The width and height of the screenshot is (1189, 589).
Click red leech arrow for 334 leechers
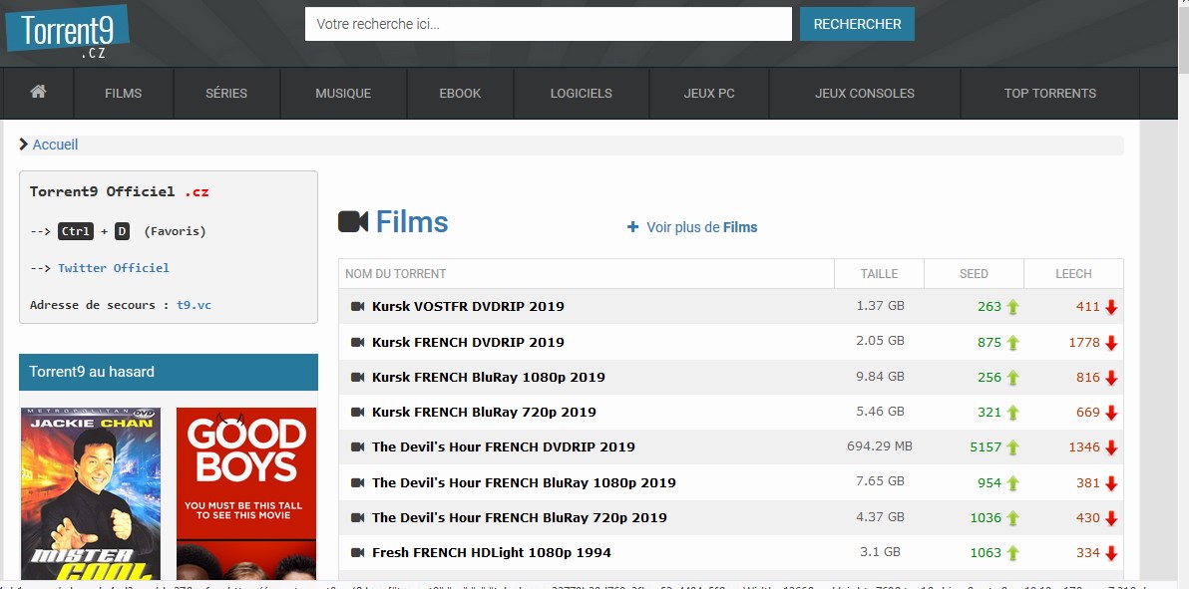(x=1111, y=552)
